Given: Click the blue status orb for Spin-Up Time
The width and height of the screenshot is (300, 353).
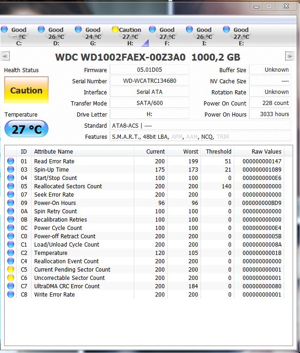Looking at the screenshot, I should (11, 169).
